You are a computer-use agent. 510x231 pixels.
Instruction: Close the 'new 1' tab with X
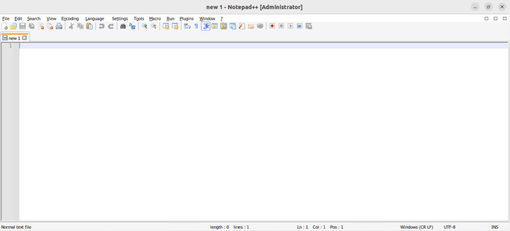point(24,38)
